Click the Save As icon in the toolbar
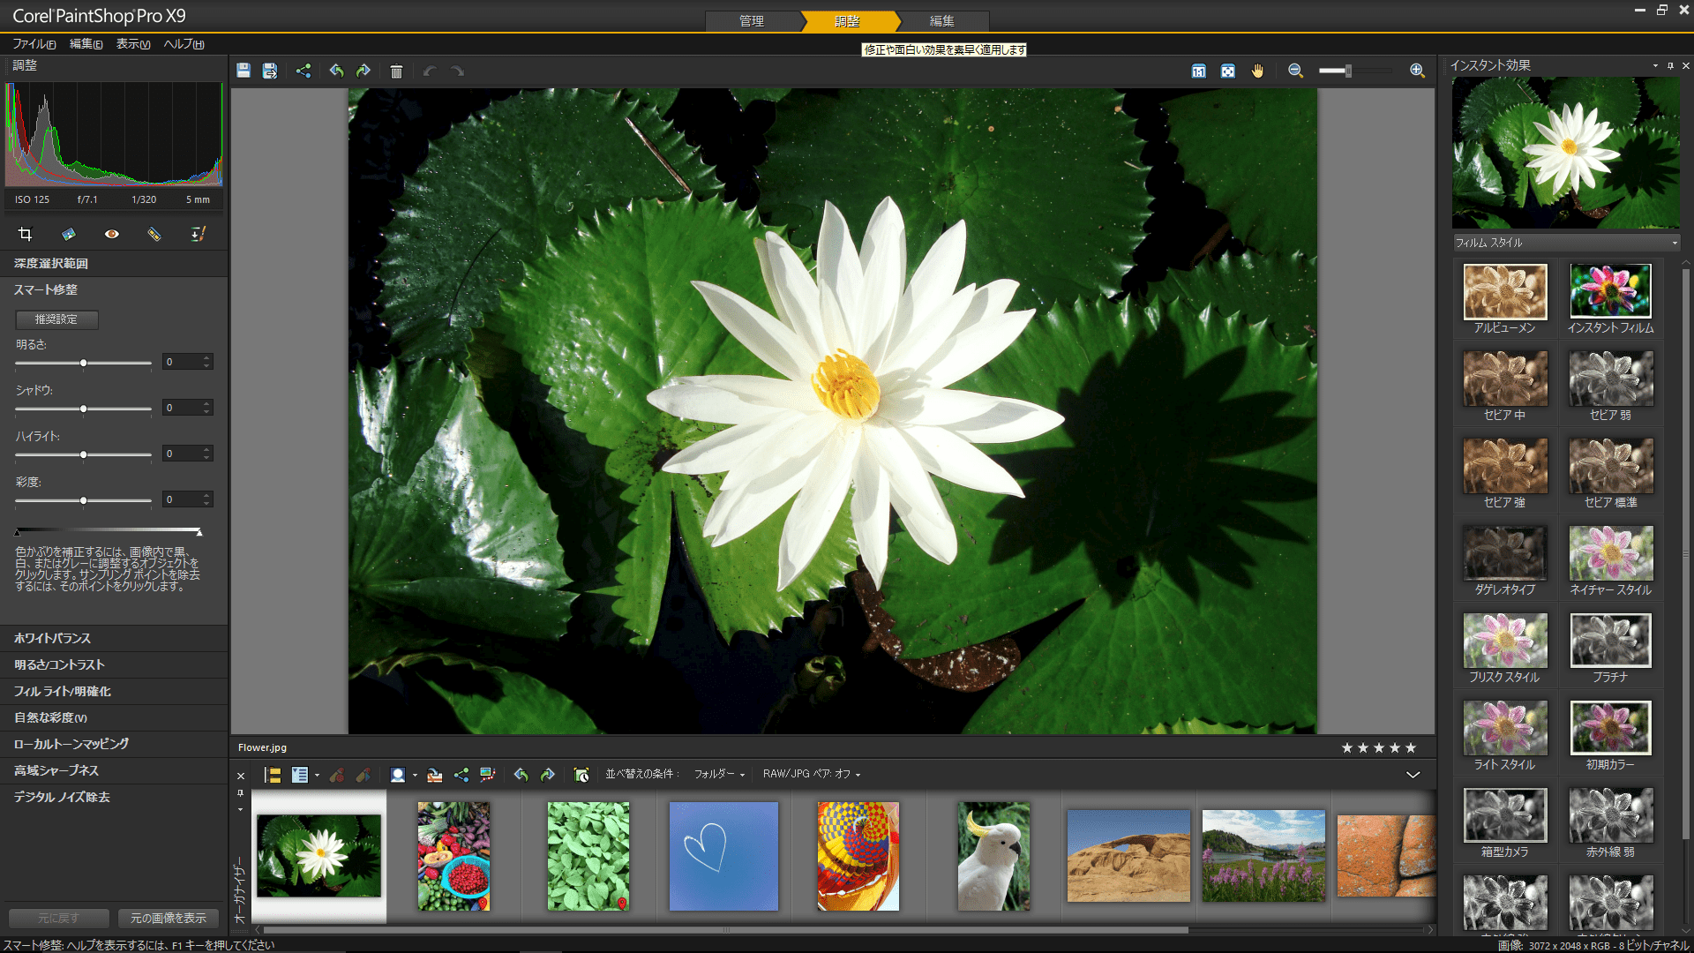Viewport: 1694px width, 953px height. [270, 71]
